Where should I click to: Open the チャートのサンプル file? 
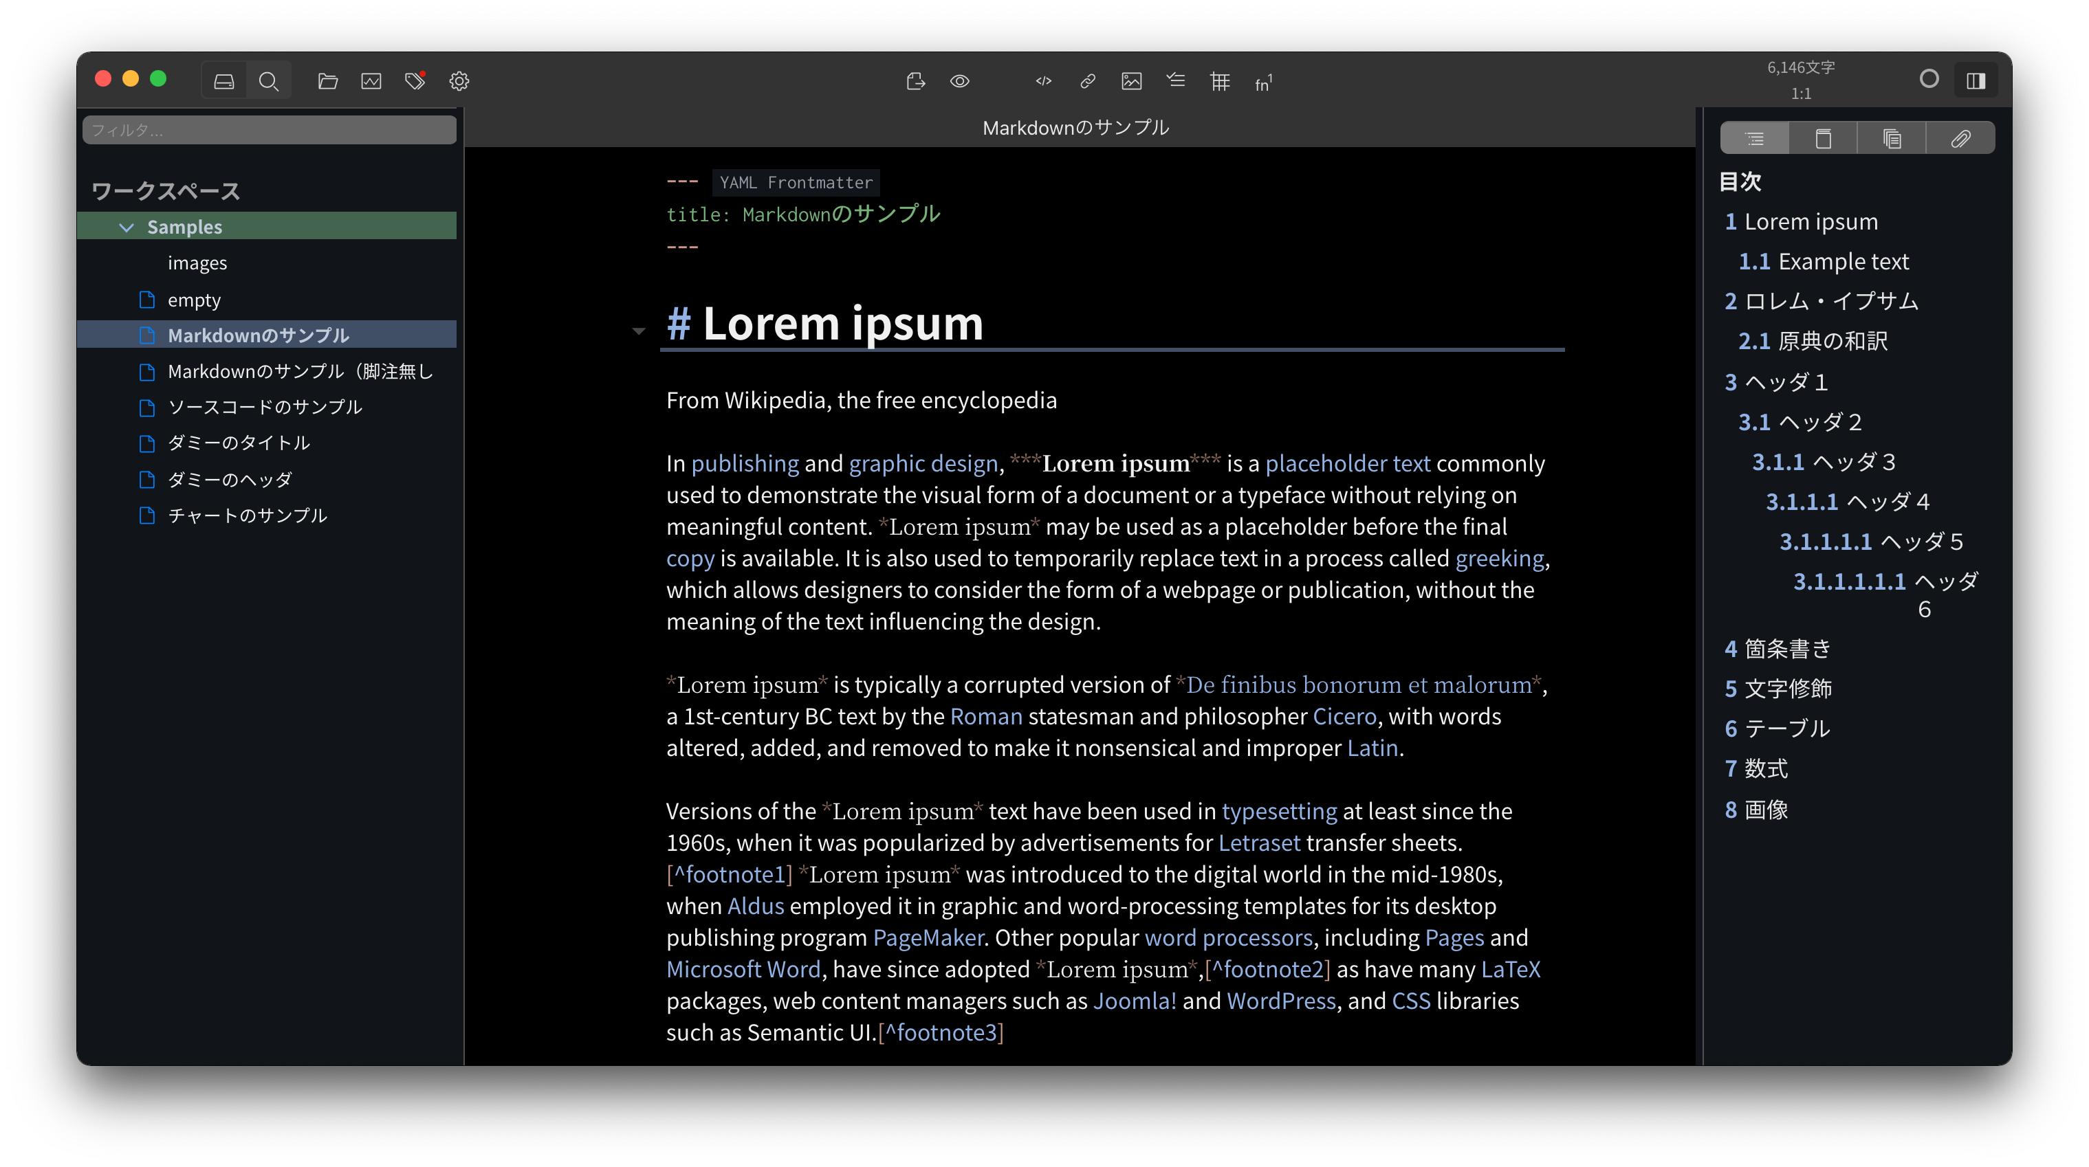pos(248,515)
